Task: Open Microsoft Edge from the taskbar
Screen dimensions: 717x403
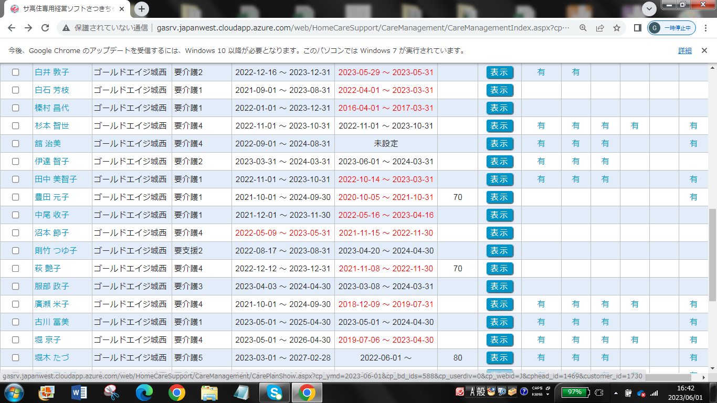Action: pyautogui.click(x=144, y=392)
